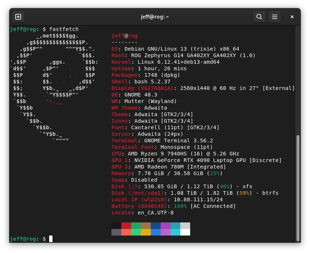
Task: Click Packages value 1748 (dpkg)
Action: 162,75
